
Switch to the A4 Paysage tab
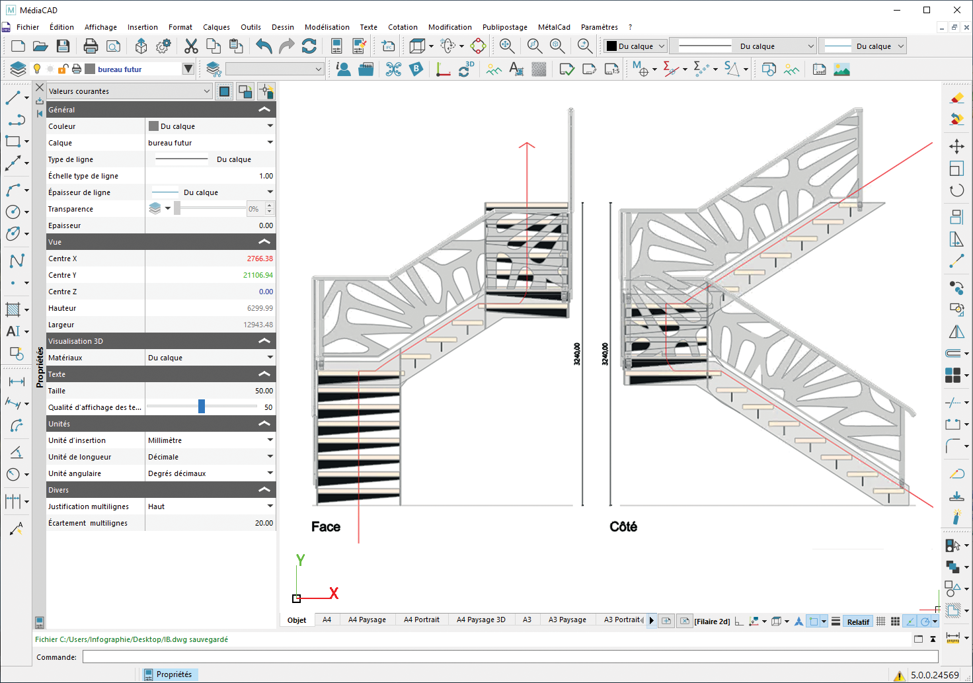367,620
